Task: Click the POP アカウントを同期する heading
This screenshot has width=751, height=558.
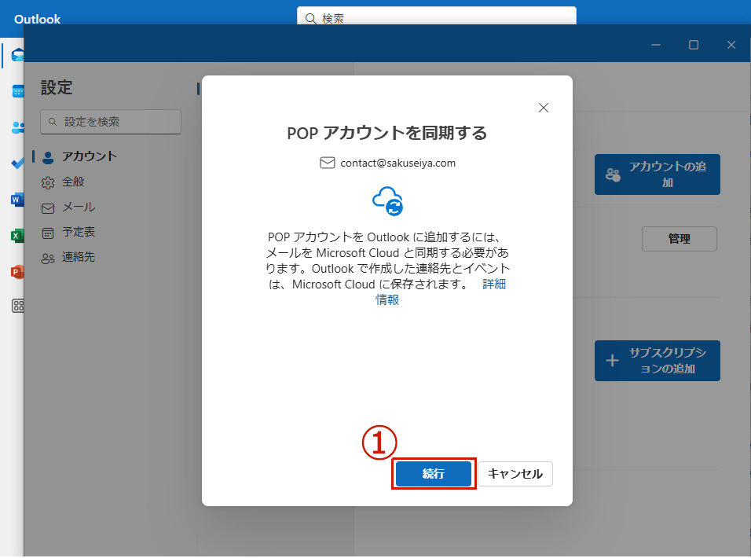Action: pyautogui.click(x=387, y=133)
